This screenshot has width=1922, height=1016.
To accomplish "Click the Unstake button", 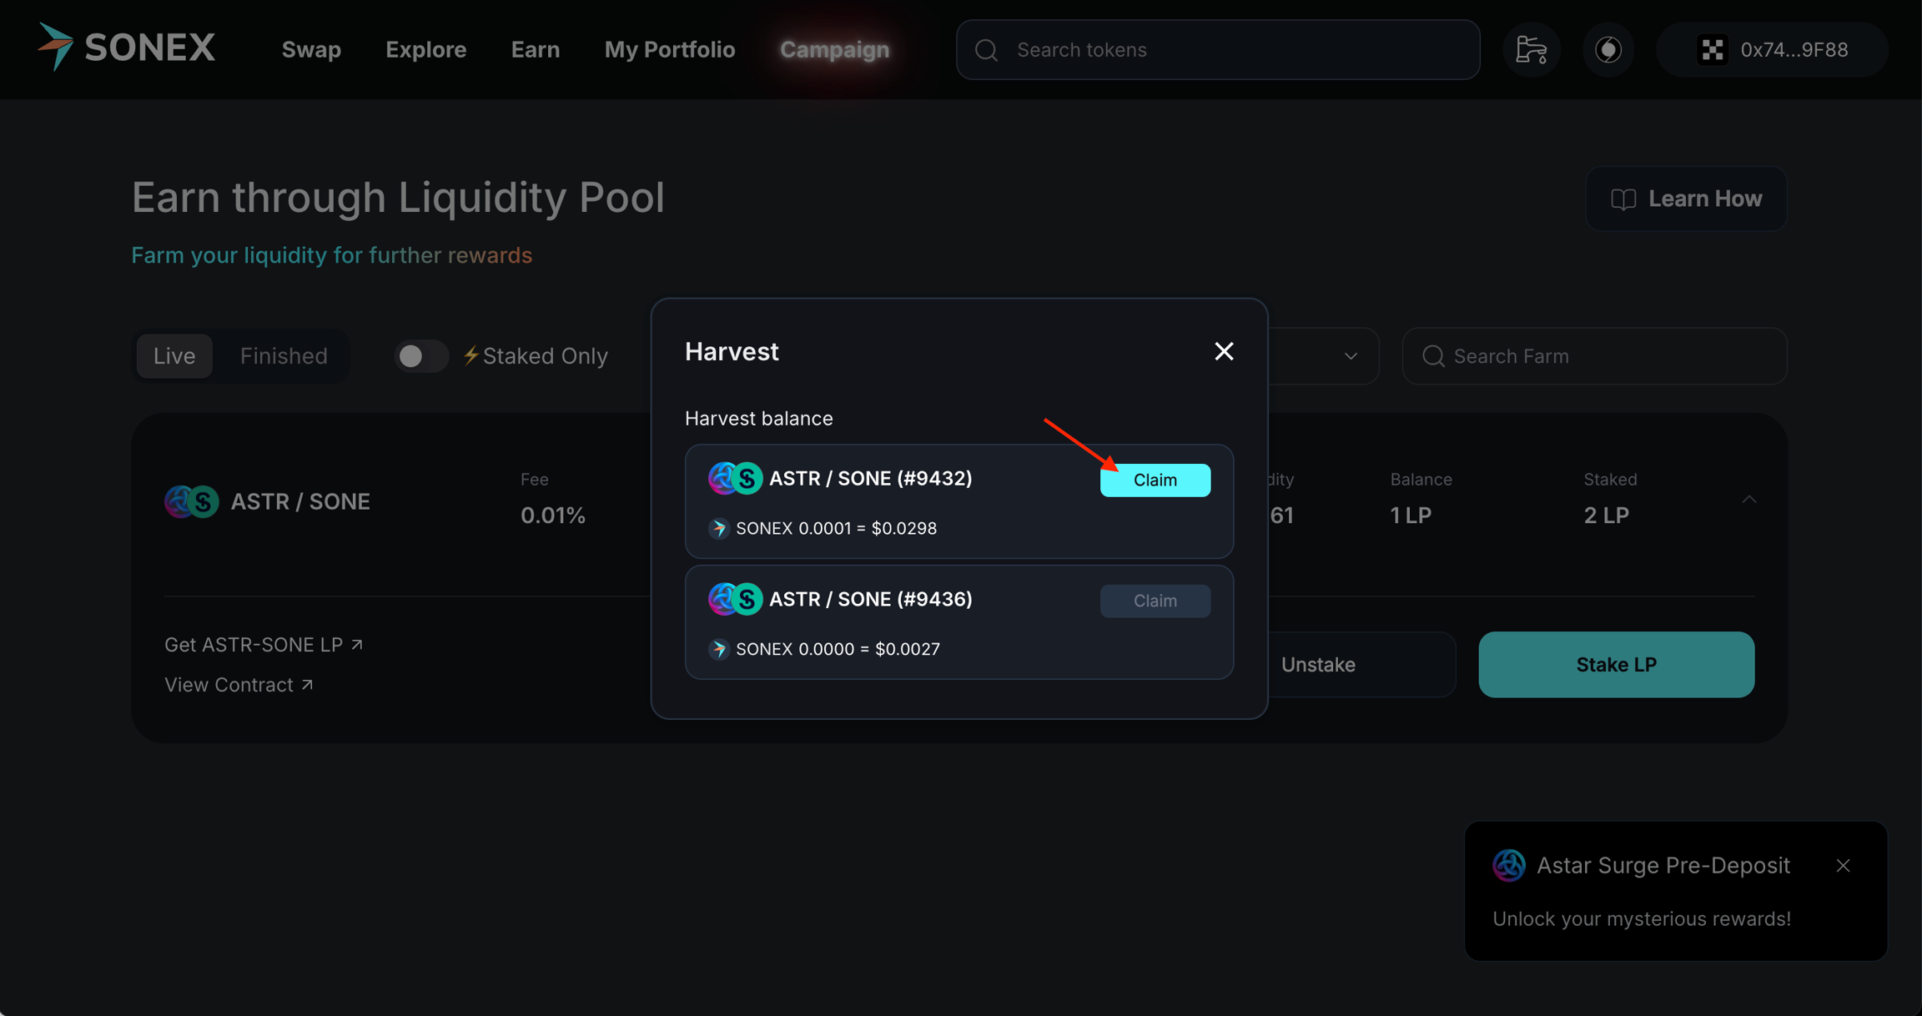I will 1318,665.
